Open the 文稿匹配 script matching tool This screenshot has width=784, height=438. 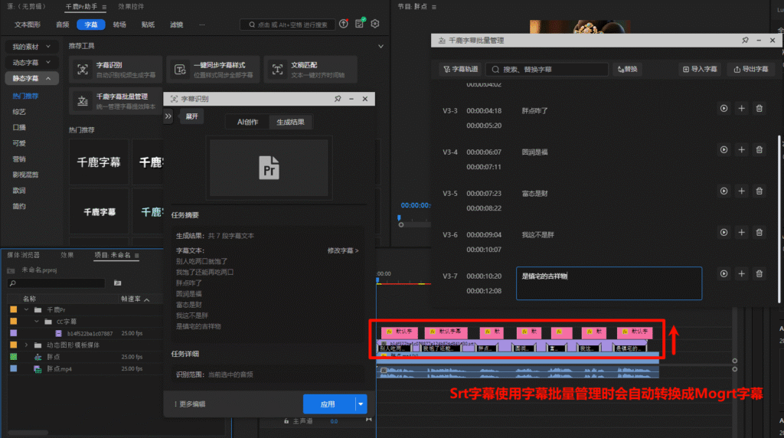click(311, 70)
